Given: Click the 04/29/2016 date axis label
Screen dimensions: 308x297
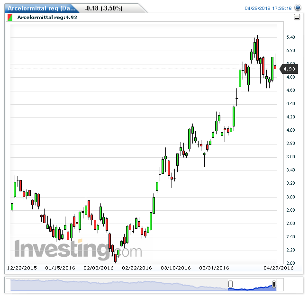Looking at the screenshot, I should click(x=278, y=268).
